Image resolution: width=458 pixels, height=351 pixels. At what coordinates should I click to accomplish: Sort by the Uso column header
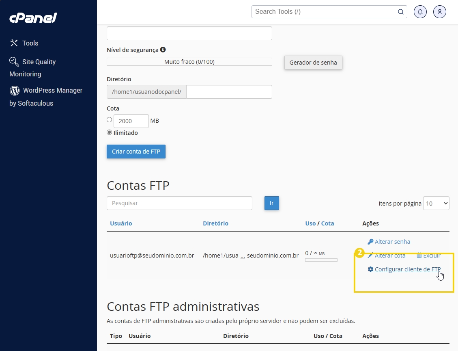click(x=310, y=223)
